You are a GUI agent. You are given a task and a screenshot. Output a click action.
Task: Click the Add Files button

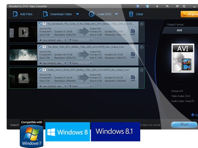coord(23,14)
